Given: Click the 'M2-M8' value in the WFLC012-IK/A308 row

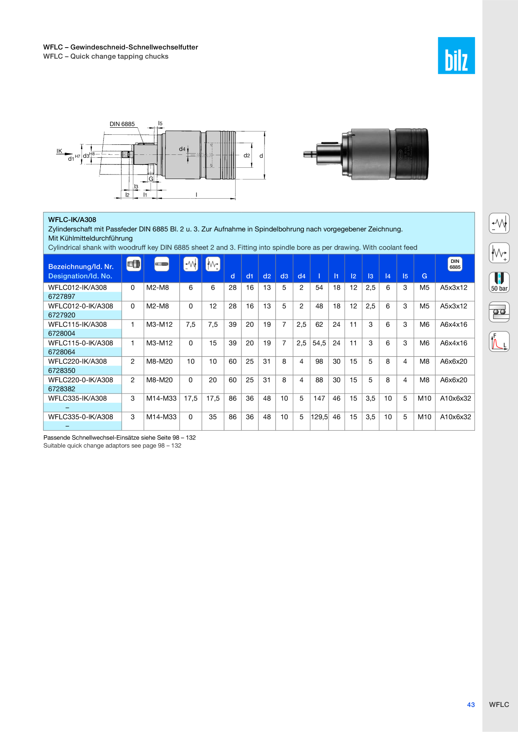Looking at the screenshot, I should 157,288.
